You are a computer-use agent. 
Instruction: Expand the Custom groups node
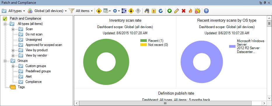pyautogui.click(x=13, y=66)
